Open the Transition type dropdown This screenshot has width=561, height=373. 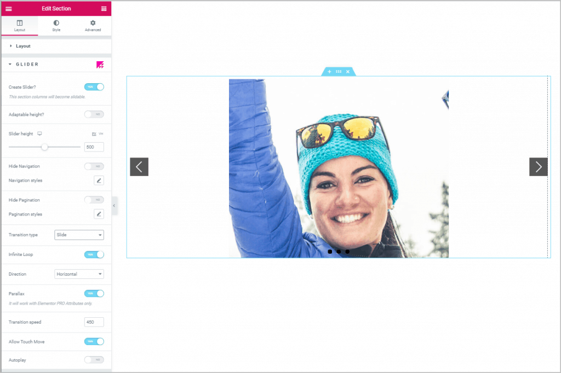[79, 235]
